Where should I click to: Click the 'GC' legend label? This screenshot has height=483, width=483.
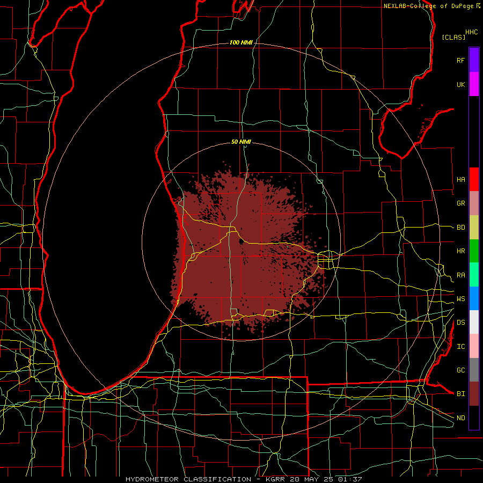click(x=460, y=370)
